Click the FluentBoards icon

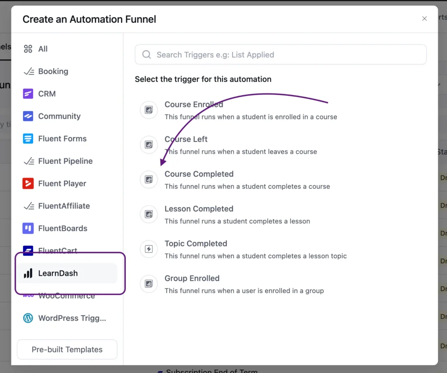click(28, 228)
